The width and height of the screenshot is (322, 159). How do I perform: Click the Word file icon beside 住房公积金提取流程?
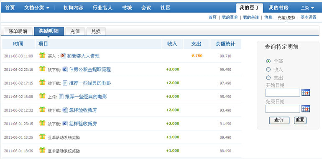[x=65, y=69]
